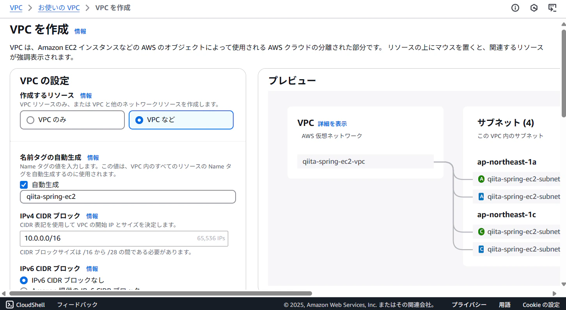Open プライバシー link in footer
This screenshot has height=310, width=566.
coord(469,305)
